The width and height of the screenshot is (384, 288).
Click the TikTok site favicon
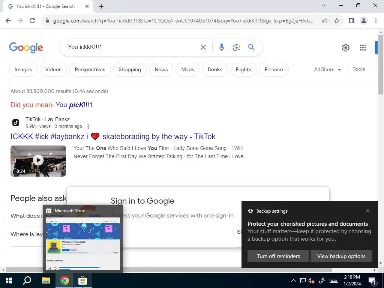[16, 123]
